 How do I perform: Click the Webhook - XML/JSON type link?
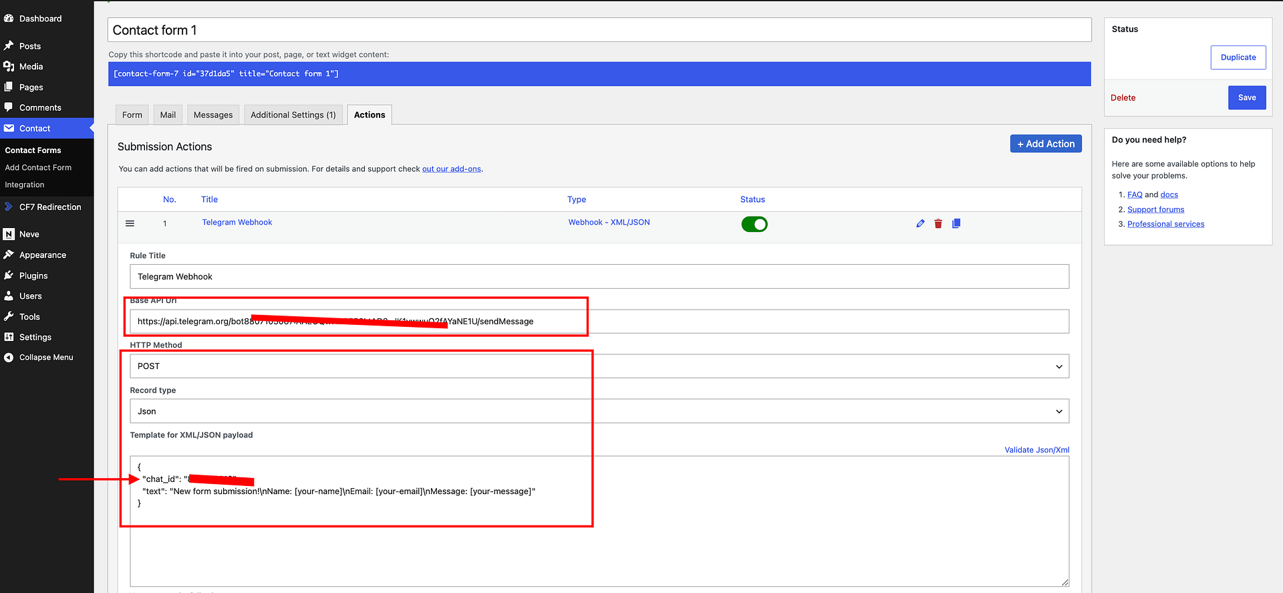click(609, 222)
